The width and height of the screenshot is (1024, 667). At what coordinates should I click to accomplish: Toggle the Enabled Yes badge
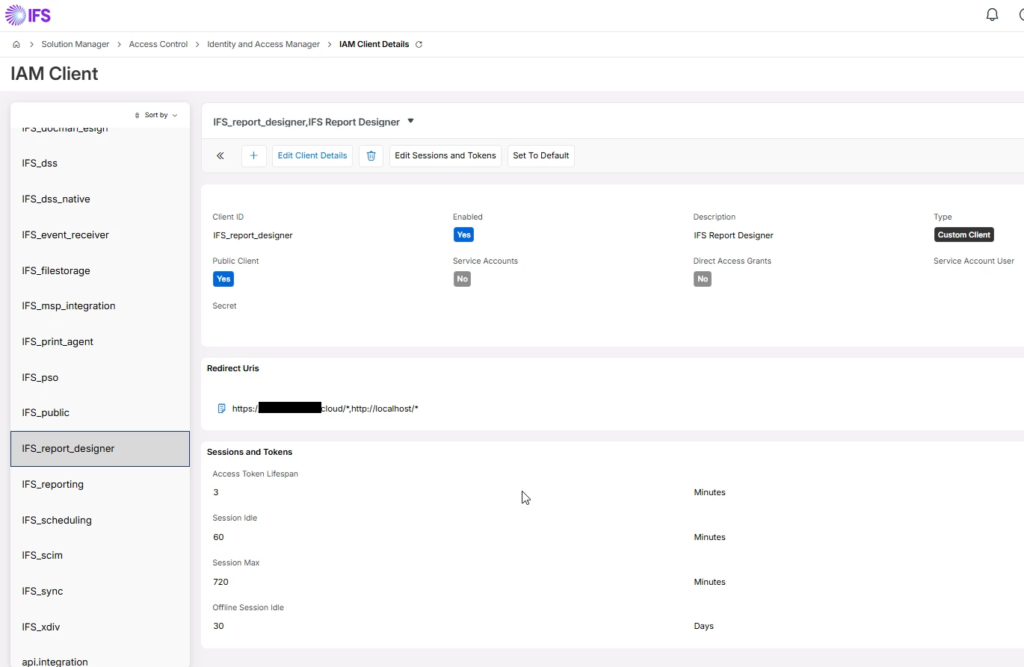(463, 235)
